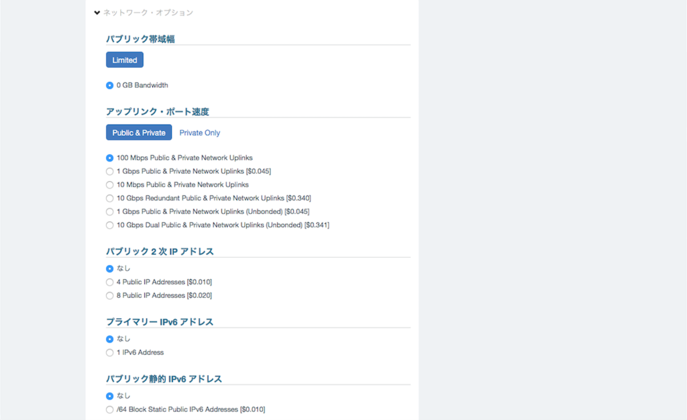
Task: Click the ネットワーク・オプション section title
Action: pos(148,13)
